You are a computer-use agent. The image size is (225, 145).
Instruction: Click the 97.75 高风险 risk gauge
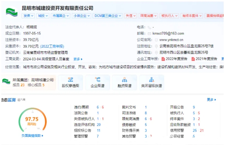[x=33, y=120]
